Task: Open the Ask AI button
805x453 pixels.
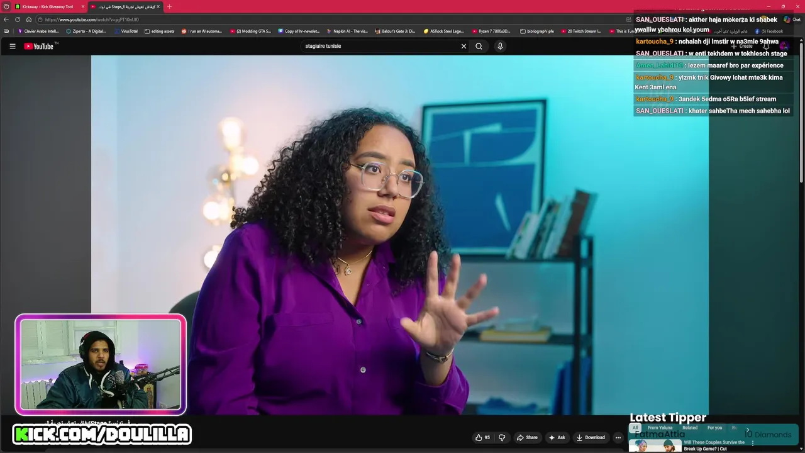Action: (x=557, y=437)
